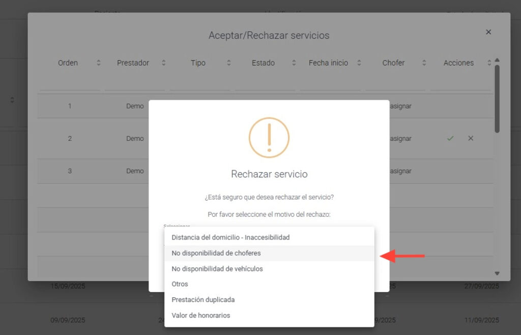Select 'Valor de honorarios' option
The image size is (521, 335).
[x=200, y=316]
